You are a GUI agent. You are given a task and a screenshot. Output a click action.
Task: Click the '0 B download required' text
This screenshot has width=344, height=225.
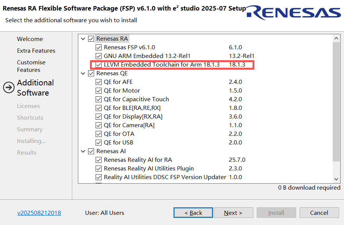click(x=309, y=188)
